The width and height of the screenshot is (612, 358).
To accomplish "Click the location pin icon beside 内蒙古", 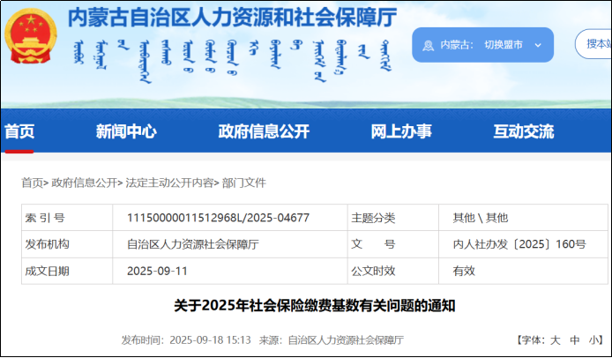I will tap(428, 45).
